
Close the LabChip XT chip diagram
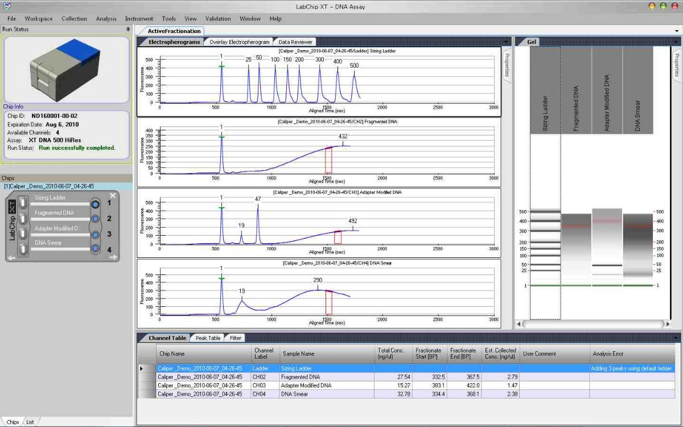[113, 196]
